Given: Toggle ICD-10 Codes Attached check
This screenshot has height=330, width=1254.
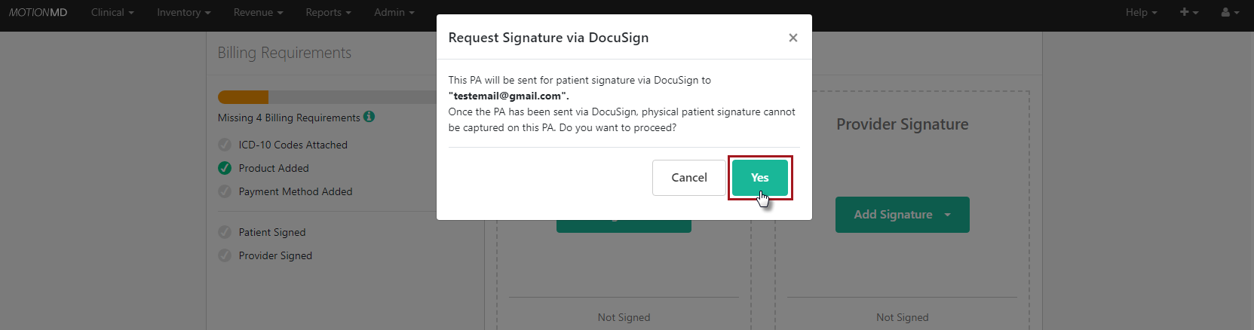Looking at the screenshot, I should pos(225,145).
